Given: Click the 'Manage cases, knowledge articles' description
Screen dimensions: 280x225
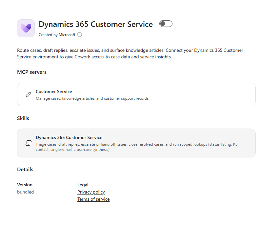Looking at the screenshot, I should click(92, 98).
